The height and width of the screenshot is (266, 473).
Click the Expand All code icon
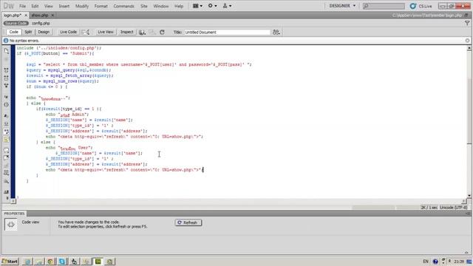7,86
